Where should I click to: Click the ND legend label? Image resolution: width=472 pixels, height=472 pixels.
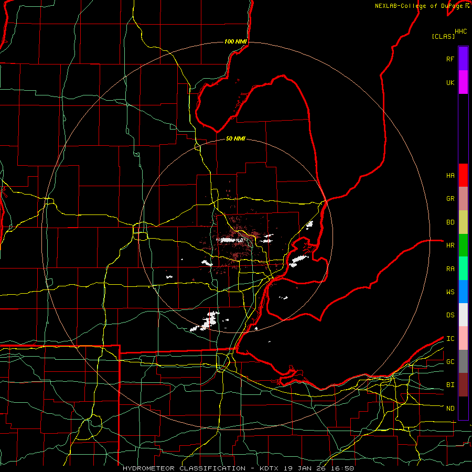pos(450,408)
